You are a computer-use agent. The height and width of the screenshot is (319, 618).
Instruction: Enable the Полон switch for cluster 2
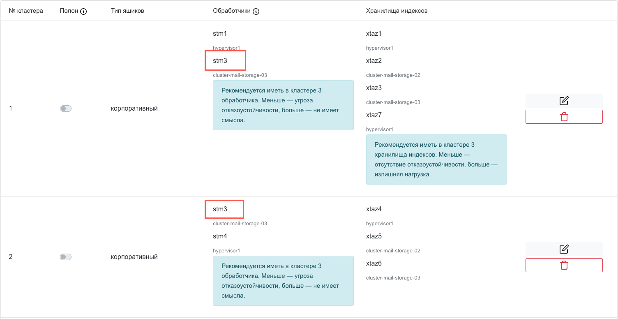coord(66,257)
